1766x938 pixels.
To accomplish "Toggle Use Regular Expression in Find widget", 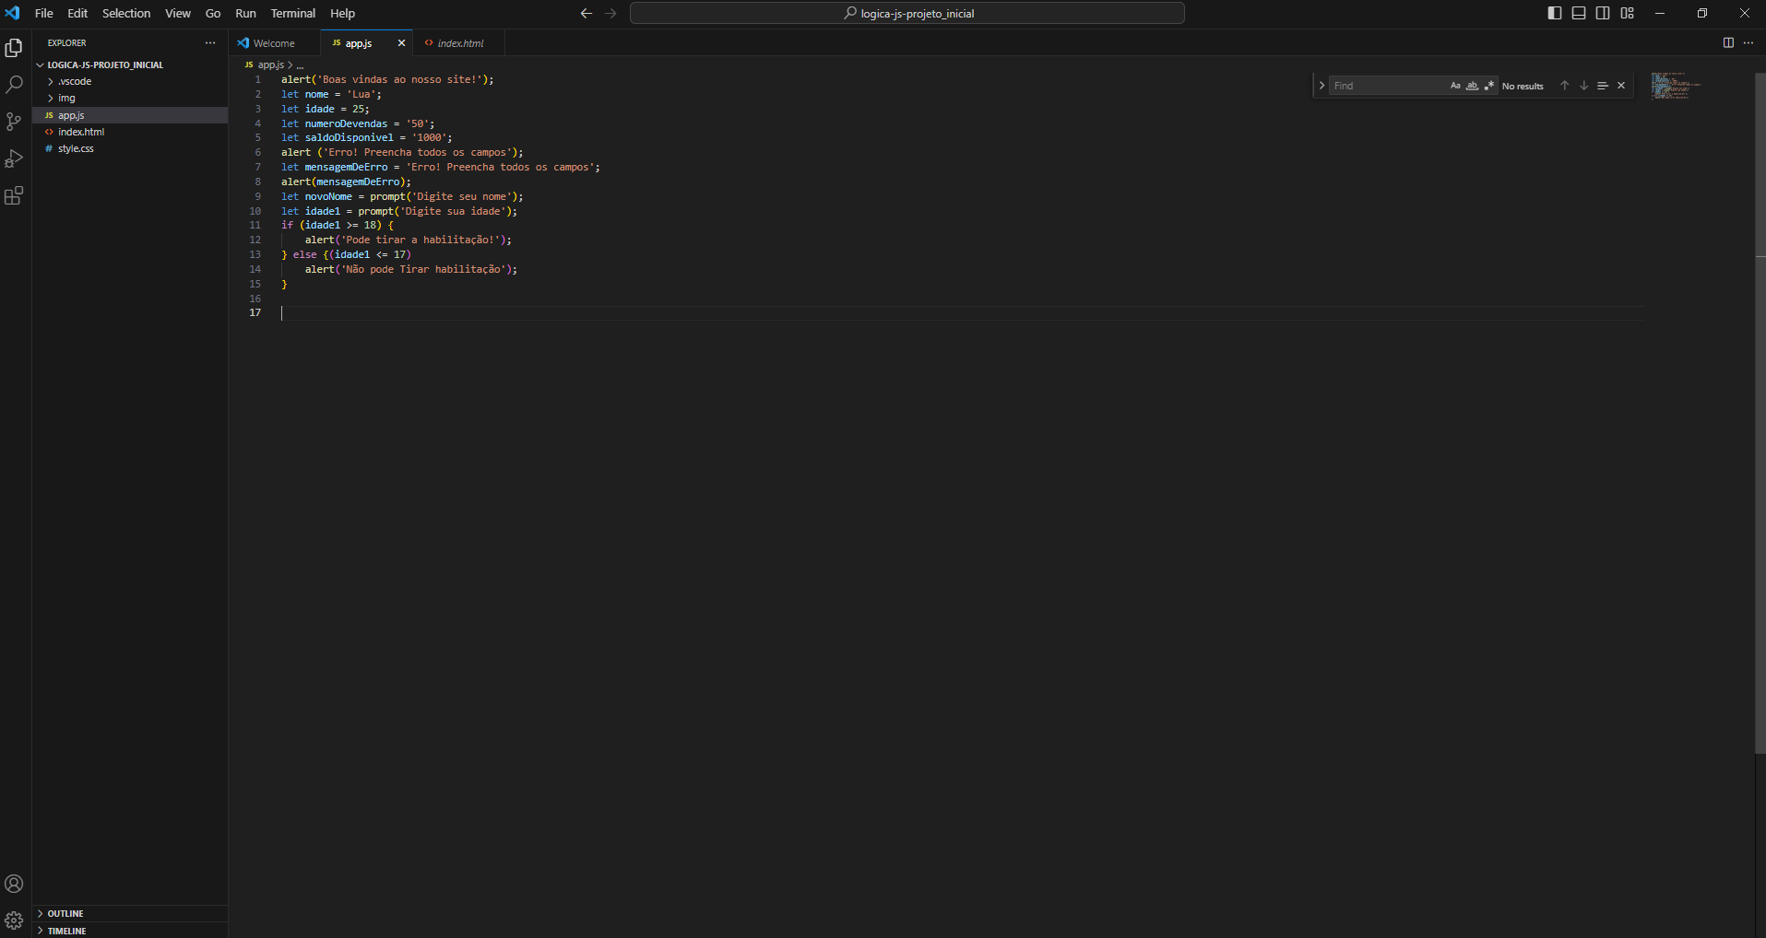I will point(1488,86).
